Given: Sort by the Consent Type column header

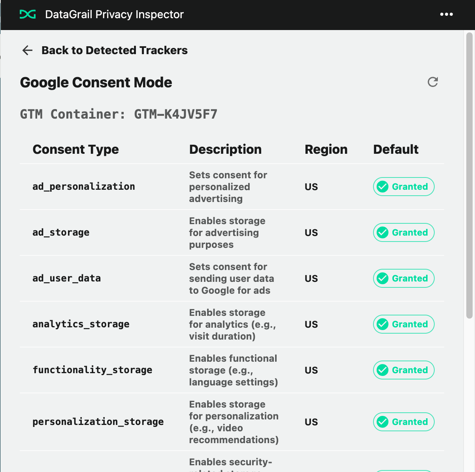Looking at the screenshot, I should point(76,149).
